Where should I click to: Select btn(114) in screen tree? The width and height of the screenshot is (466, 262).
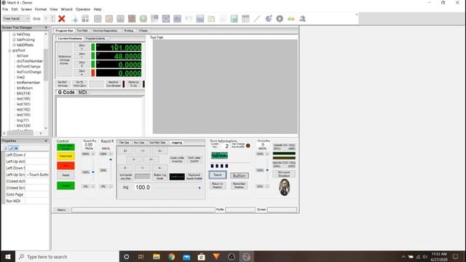[23, 93]
